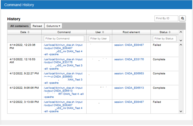Click Complete status in 4/13/2022 row
The height and width of the screenshot is (126, 193).
click(x=159, y=59)
